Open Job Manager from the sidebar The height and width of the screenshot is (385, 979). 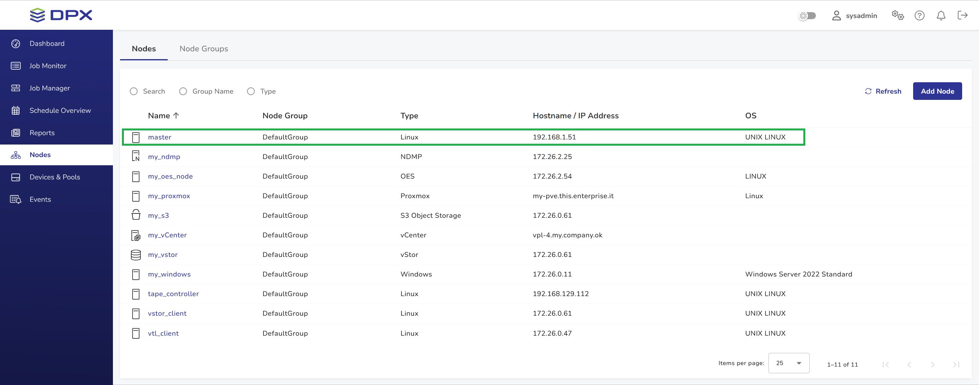56,88
